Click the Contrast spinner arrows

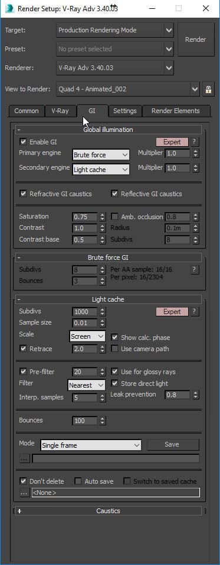(x=103, y=228)
